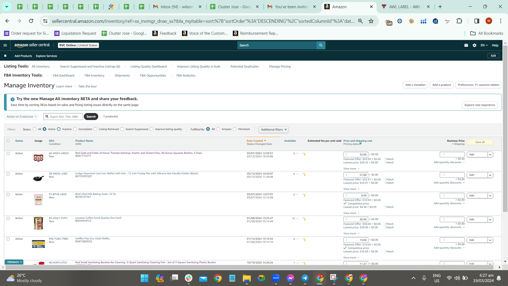Select the Inactive status radio filter
The height and width of the screenshot is (286, 508).
click(59, 129)
